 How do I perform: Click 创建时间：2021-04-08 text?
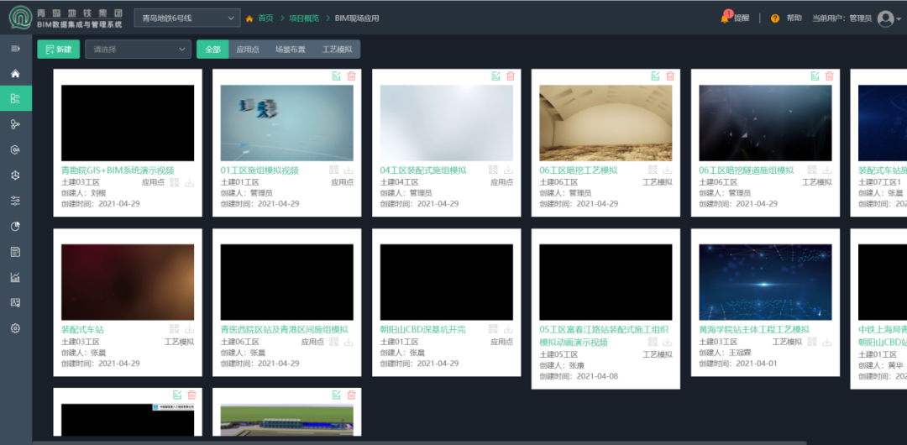coord(579,376)
